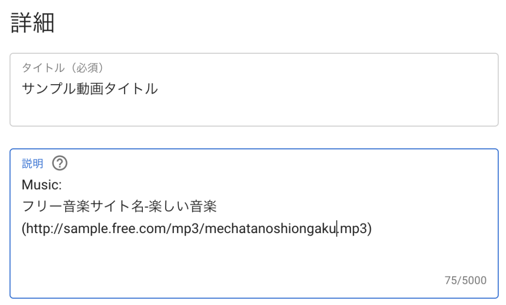Click the http:// part of the URL

45,229
